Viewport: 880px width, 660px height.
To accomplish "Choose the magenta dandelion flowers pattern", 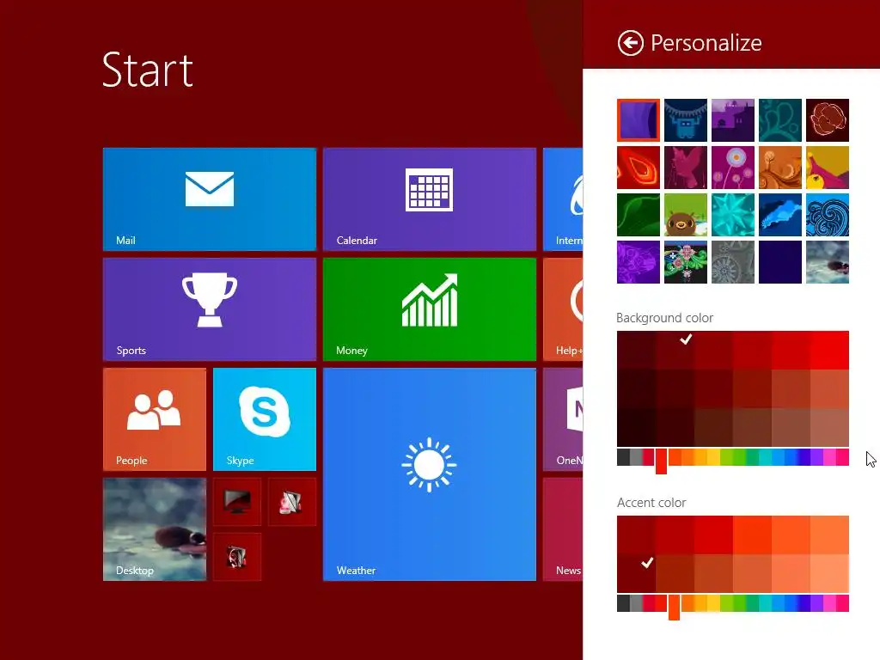I will [x=732, y=168].
